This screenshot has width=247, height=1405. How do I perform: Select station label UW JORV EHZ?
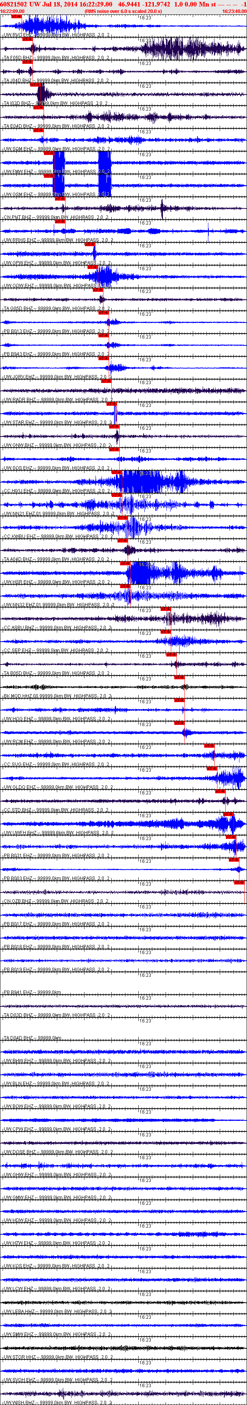tap(20, 377)
